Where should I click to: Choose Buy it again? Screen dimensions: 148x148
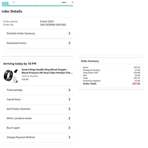click(x=38, y=128)
